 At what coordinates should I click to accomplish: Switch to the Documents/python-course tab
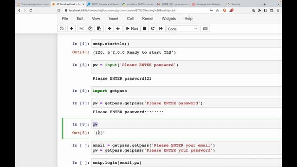tap(33, 4)
